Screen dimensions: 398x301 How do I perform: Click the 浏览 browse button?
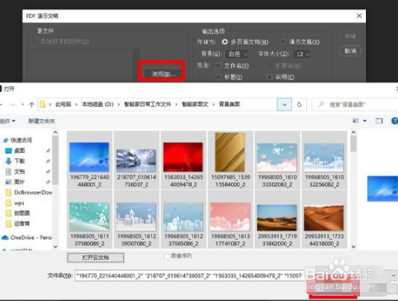(163, 74)
